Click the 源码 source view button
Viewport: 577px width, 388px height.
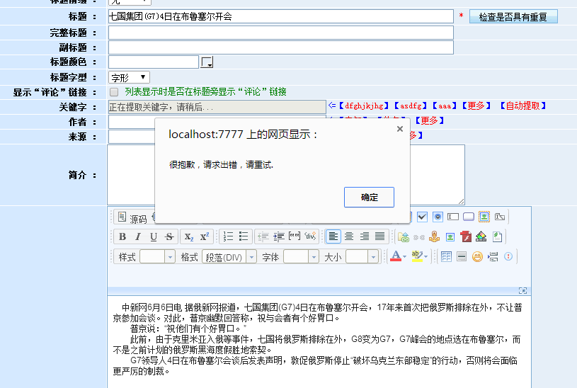coord(132,218)
